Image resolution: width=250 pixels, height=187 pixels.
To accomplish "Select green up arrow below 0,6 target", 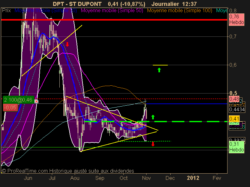I will (x=159, y=70).
